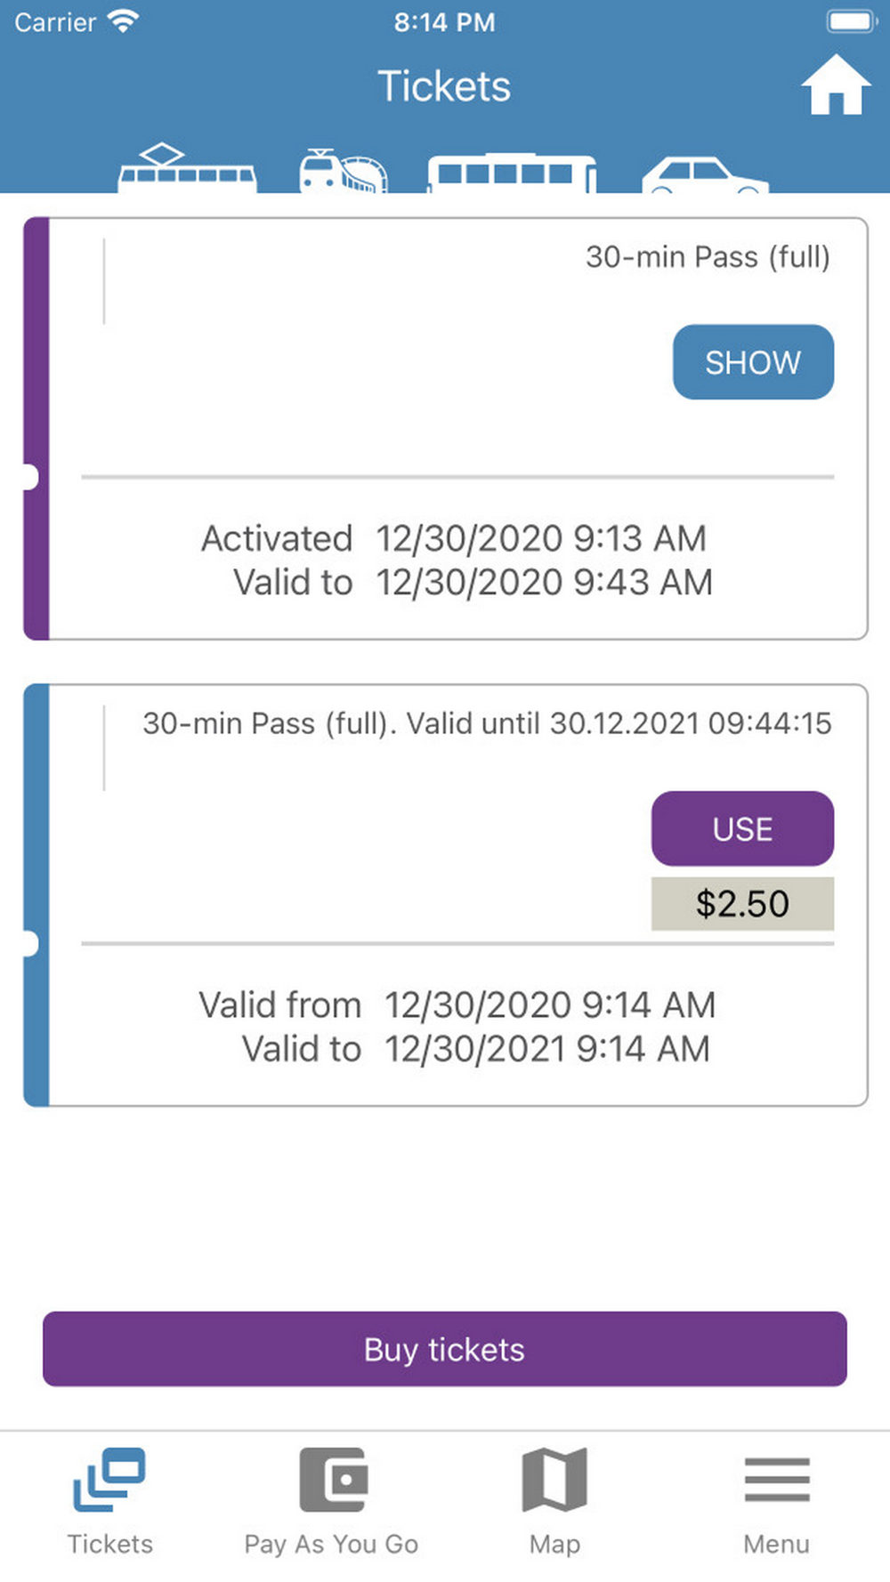Tap the Buy tickets button
Screen dimensions: 890x1582
coord(445,1349)
